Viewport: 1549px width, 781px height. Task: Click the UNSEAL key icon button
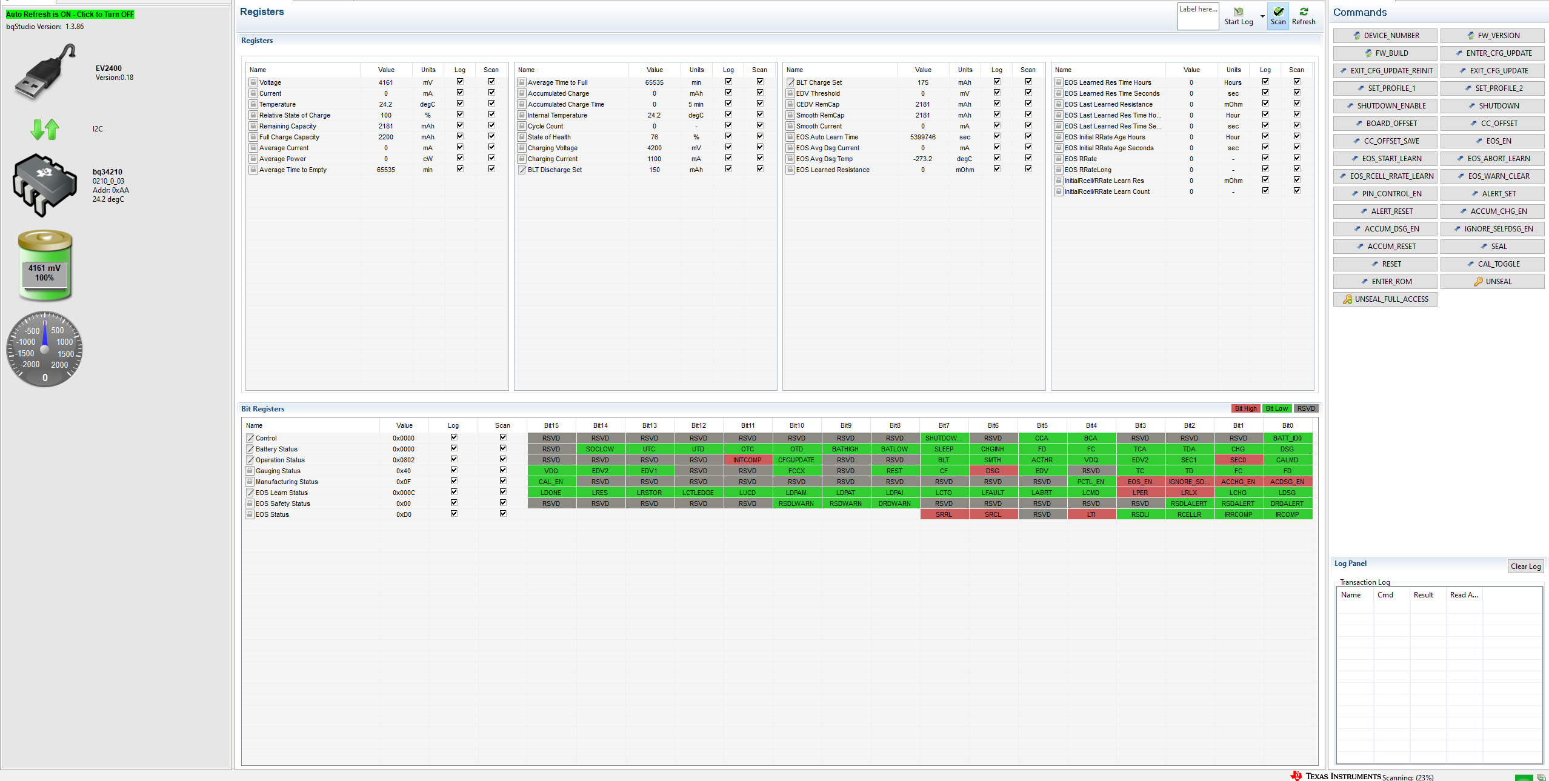click(x=1491, y=282)
